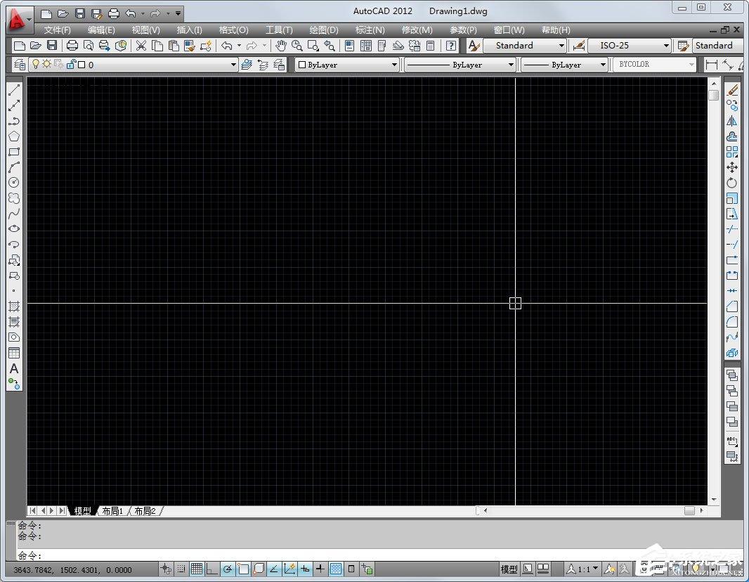Click Bring to Front draw order icon
This screenshot has width=749, height=582.
pos(732,375)
